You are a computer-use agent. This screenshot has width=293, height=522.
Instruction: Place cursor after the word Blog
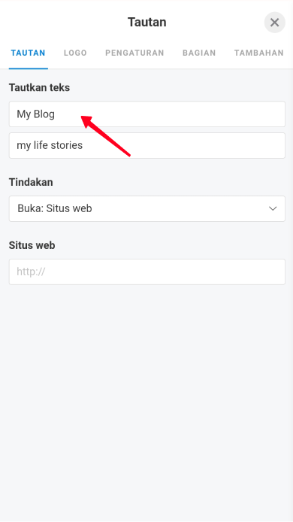[55, 114]
